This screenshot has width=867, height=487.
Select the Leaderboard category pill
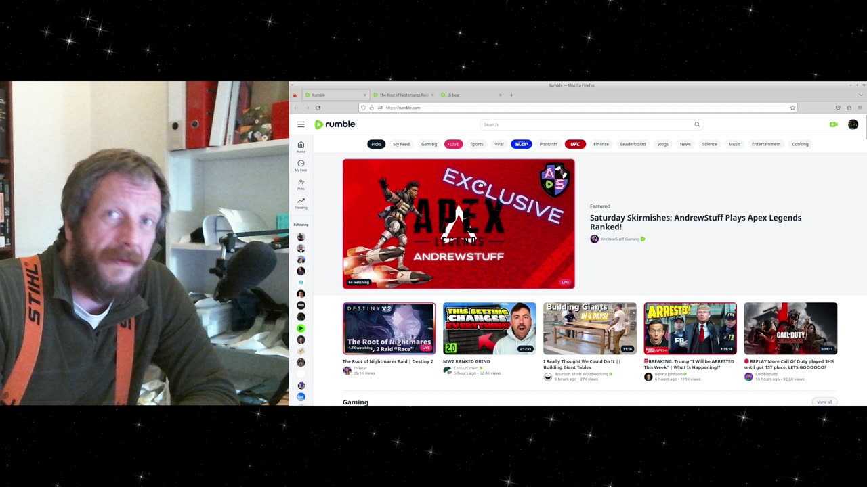click(633, 144)
